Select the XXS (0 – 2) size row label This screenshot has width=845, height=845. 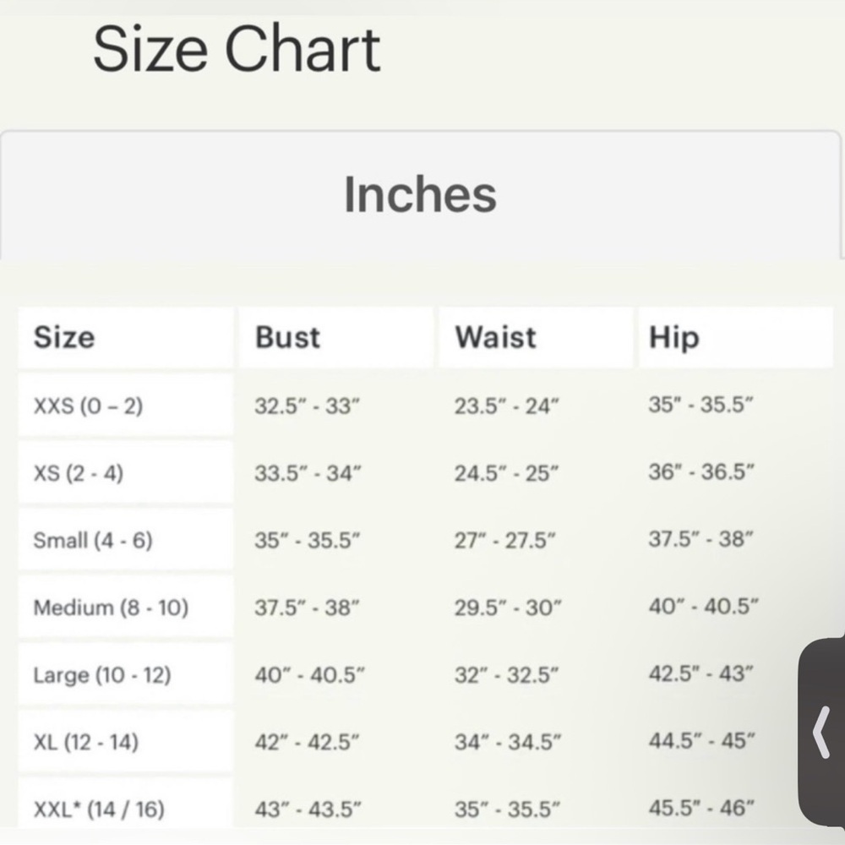click(x=88, y=406)
